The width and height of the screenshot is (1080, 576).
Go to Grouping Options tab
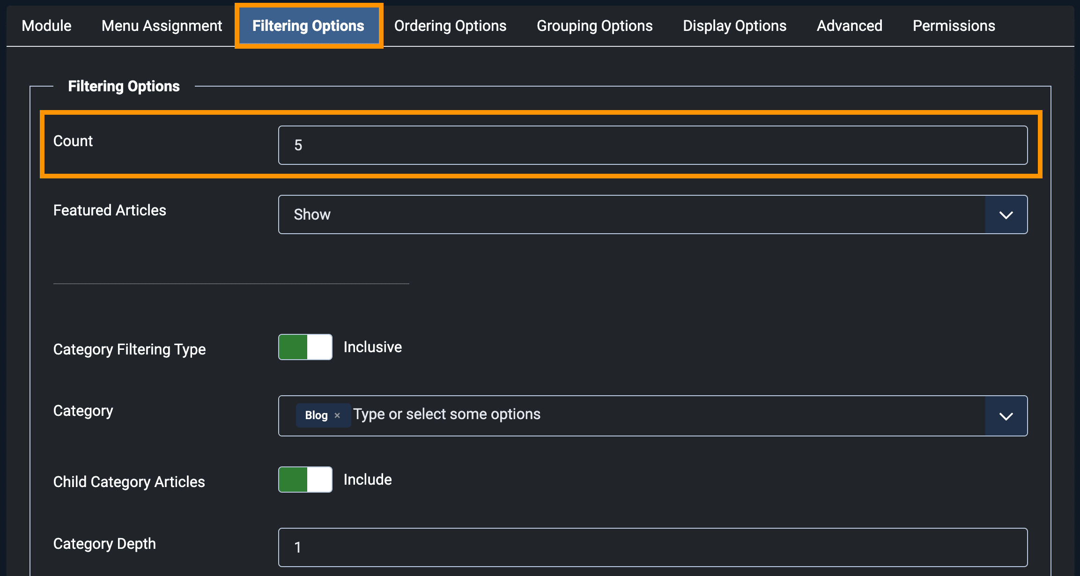point(594,26)
